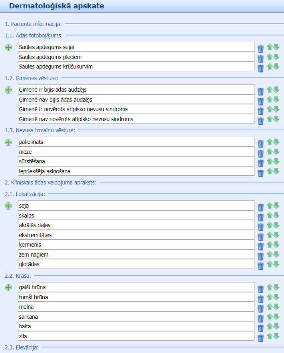The width and height of the screenshot is (284, 353).
Task: Delete the "skalps" localization entry
Action: coord(260,217)
